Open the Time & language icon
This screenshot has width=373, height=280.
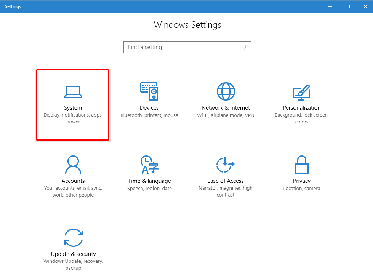click(x=149, y=165)
